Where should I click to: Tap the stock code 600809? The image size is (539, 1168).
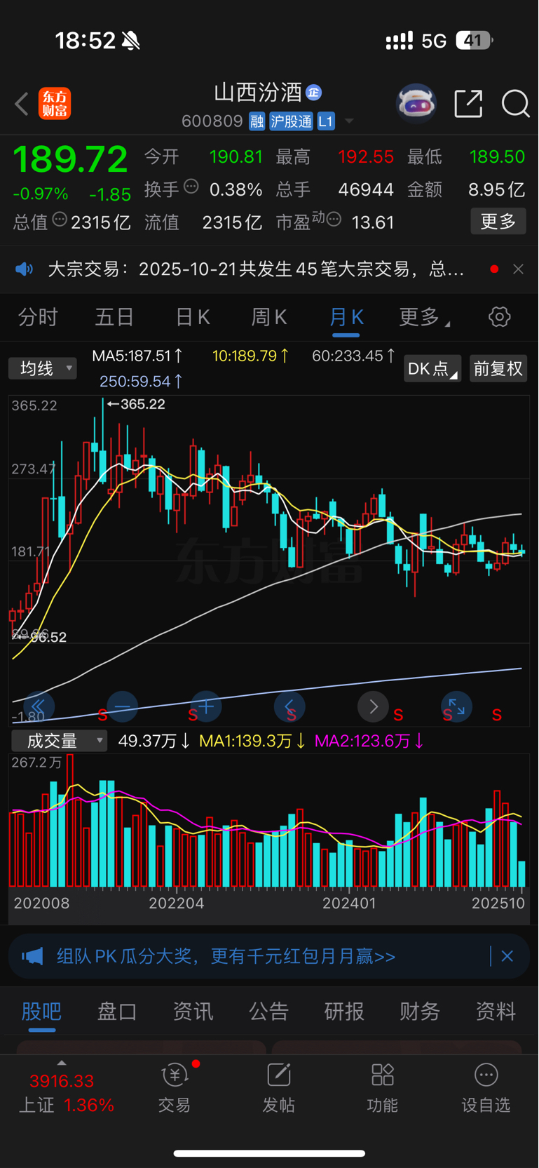[x=212, y=121]
